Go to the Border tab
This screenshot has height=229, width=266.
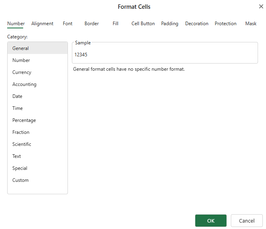click(91, 24)
